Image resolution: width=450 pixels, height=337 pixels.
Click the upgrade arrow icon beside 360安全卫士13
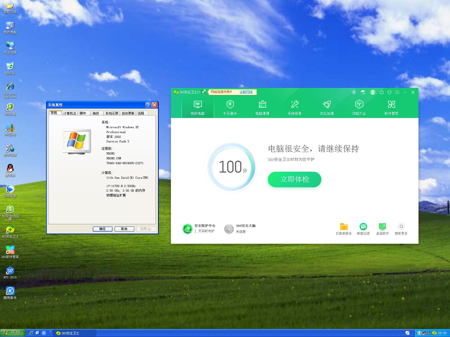pos(203,92)
